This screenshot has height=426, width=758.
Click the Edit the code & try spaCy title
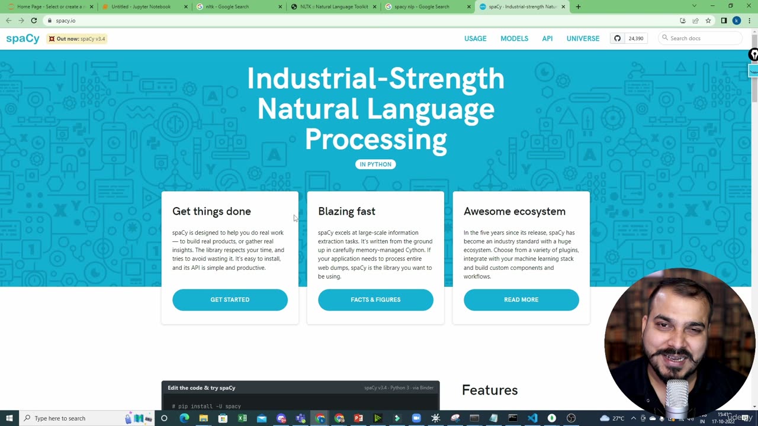(201, 388)
